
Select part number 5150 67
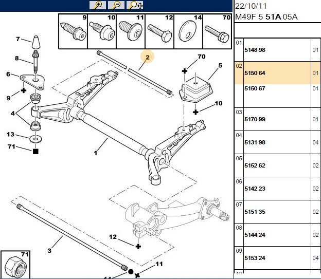click(x=255, y=88)
